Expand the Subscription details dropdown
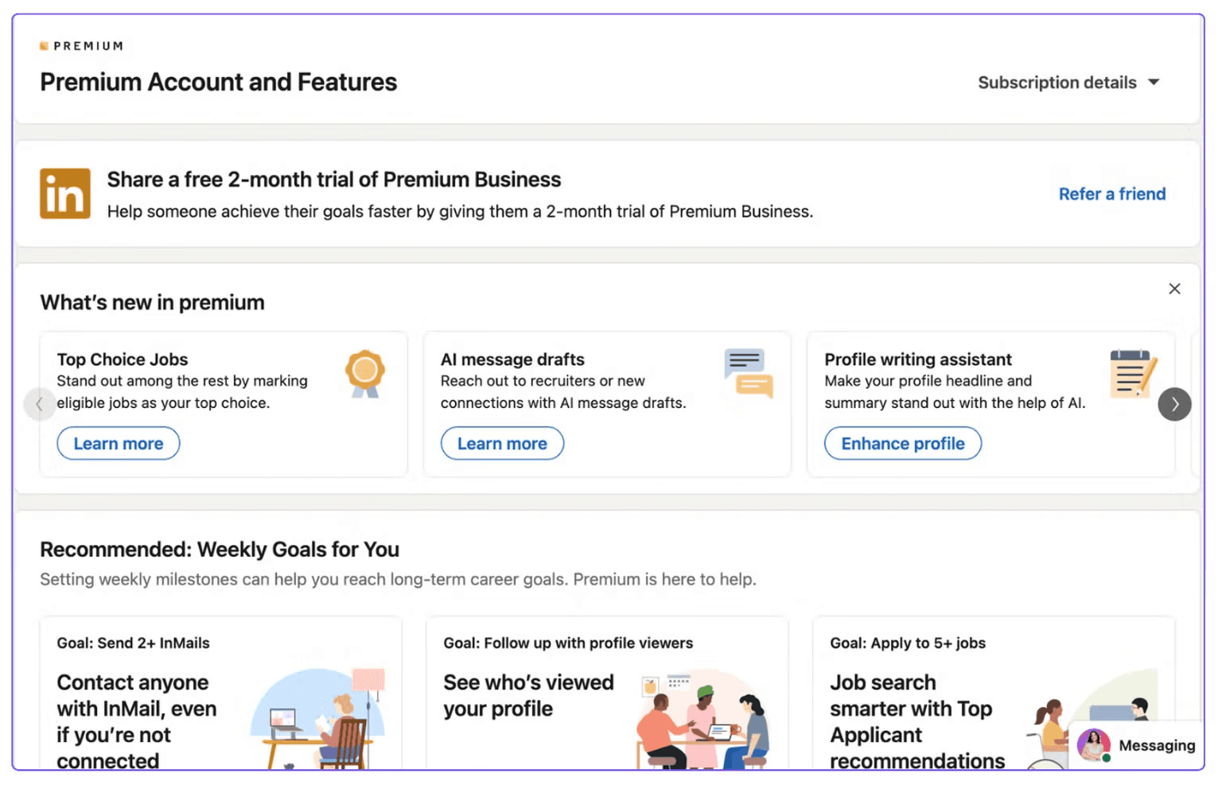Screen dimensions: 1222x789 [x=1057, y=83]
